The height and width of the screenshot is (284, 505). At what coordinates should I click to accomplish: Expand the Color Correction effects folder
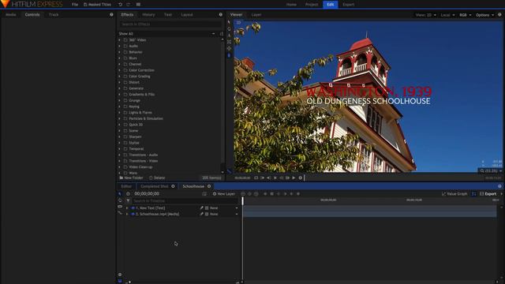(x=119, y=70)
